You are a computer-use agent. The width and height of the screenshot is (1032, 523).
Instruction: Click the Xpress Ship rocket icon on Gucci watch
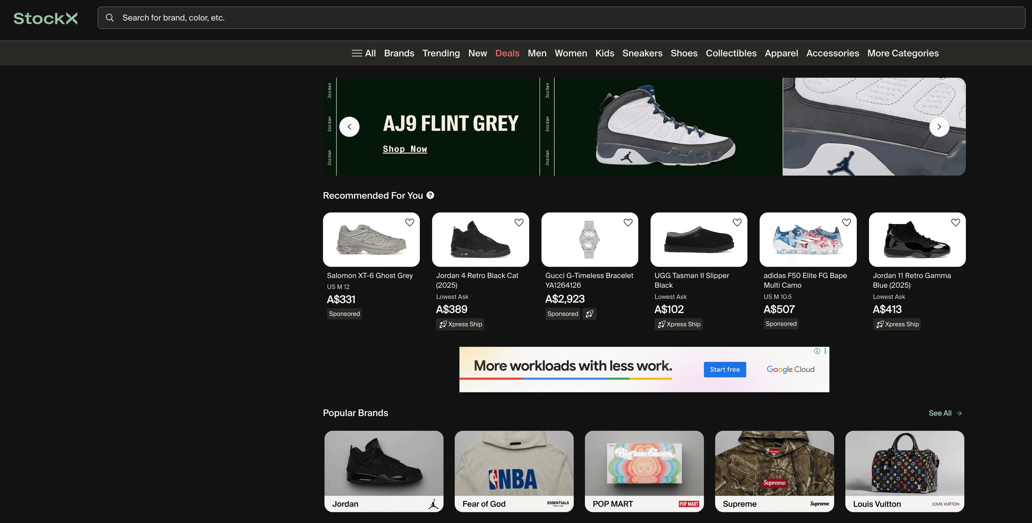589,314
